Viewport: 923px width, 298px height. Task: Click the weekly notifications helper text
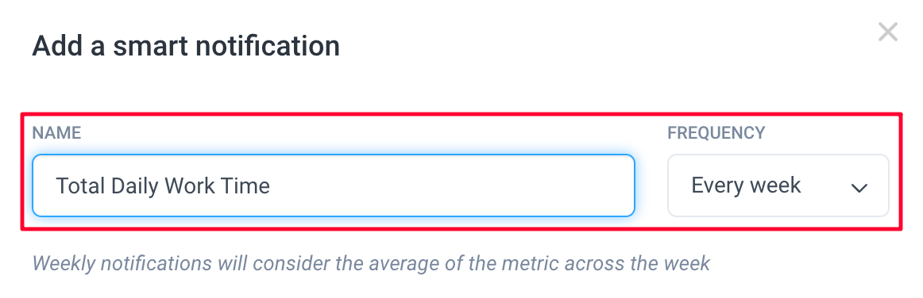tap(372, 263)
